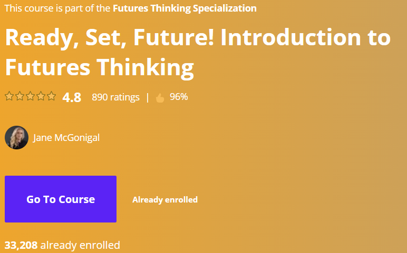This screenshot has width=407, height=253.
Task: Open instructor Jane McGonigal's name link
Action: tap(66, 138)
